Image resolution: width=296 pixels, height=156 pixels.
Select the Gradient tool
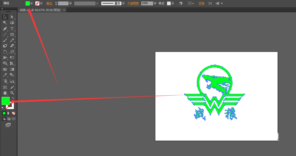click(x=12, y=69)
